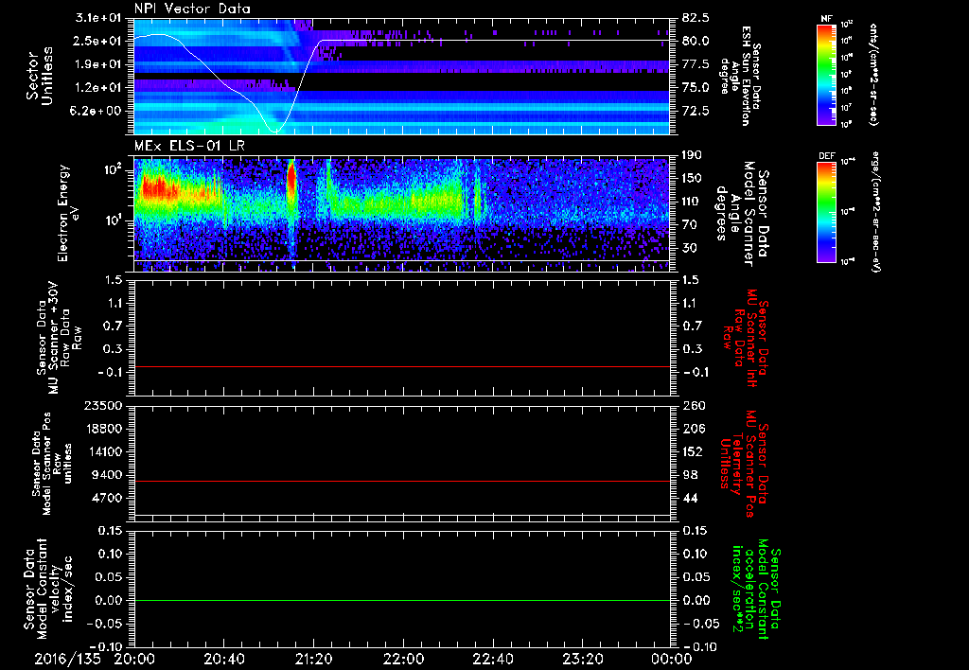Screen dimensions: 969x670
Task: Click the 9400 scanner position tick label
Action: coord(108,475)
